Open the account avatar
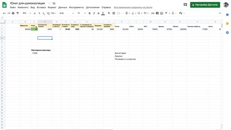Image resolution: width=231 pixels, height=130 pixels. pyautogui.click(x=226, y=5)
